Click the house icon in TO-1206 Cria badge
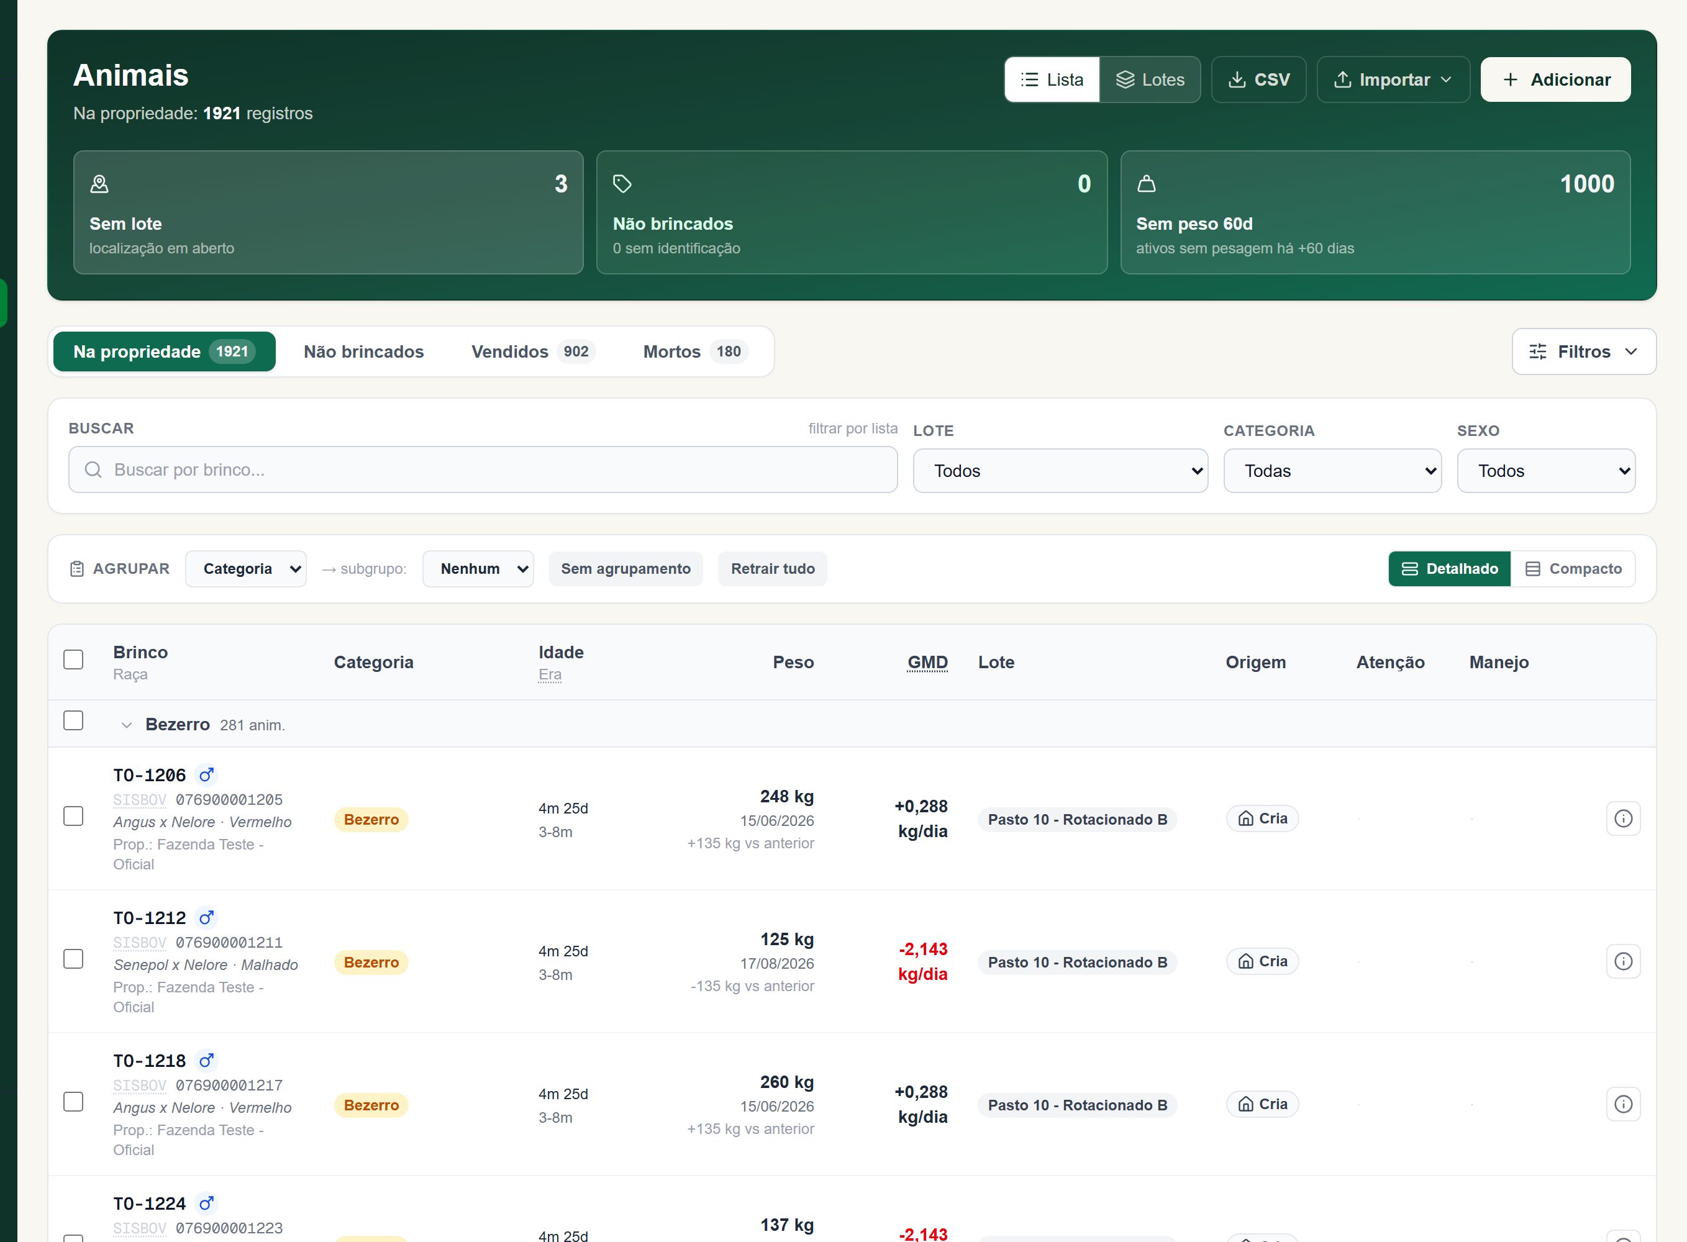1687x1242 pixels. pos(1246,818)
